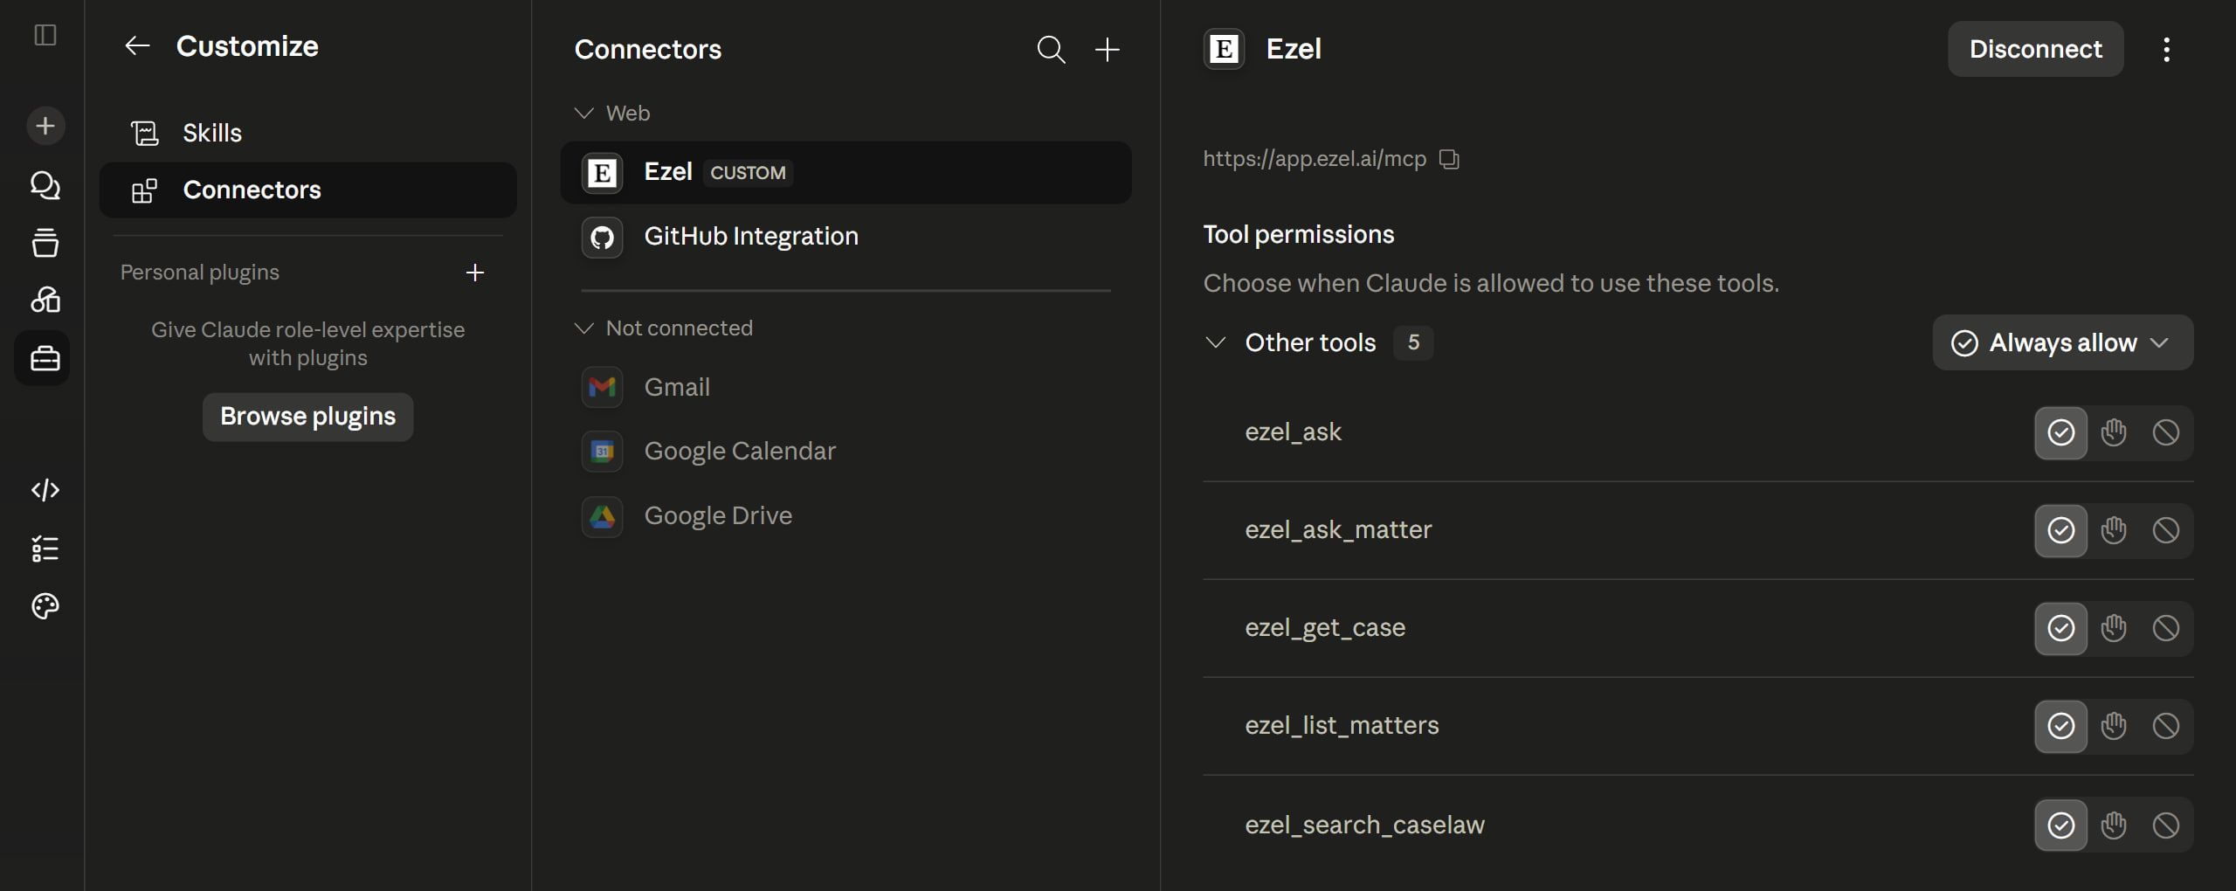
Task: Set ezel_ask to needs approval
Action: coord(2113,432)
